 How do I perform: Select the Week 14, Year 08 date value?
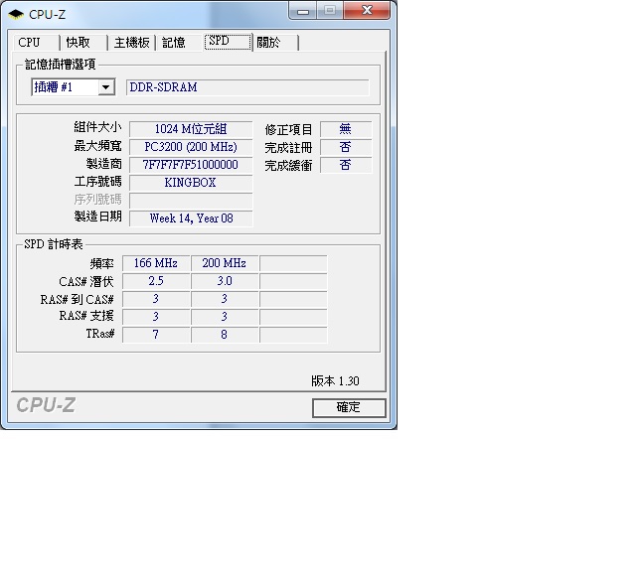point(191,219)
